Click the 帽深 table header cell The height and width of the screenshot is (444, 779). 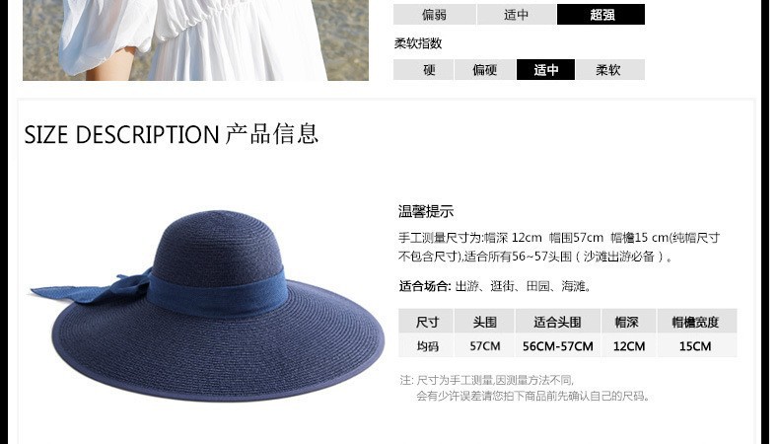(x=628, y=322)
